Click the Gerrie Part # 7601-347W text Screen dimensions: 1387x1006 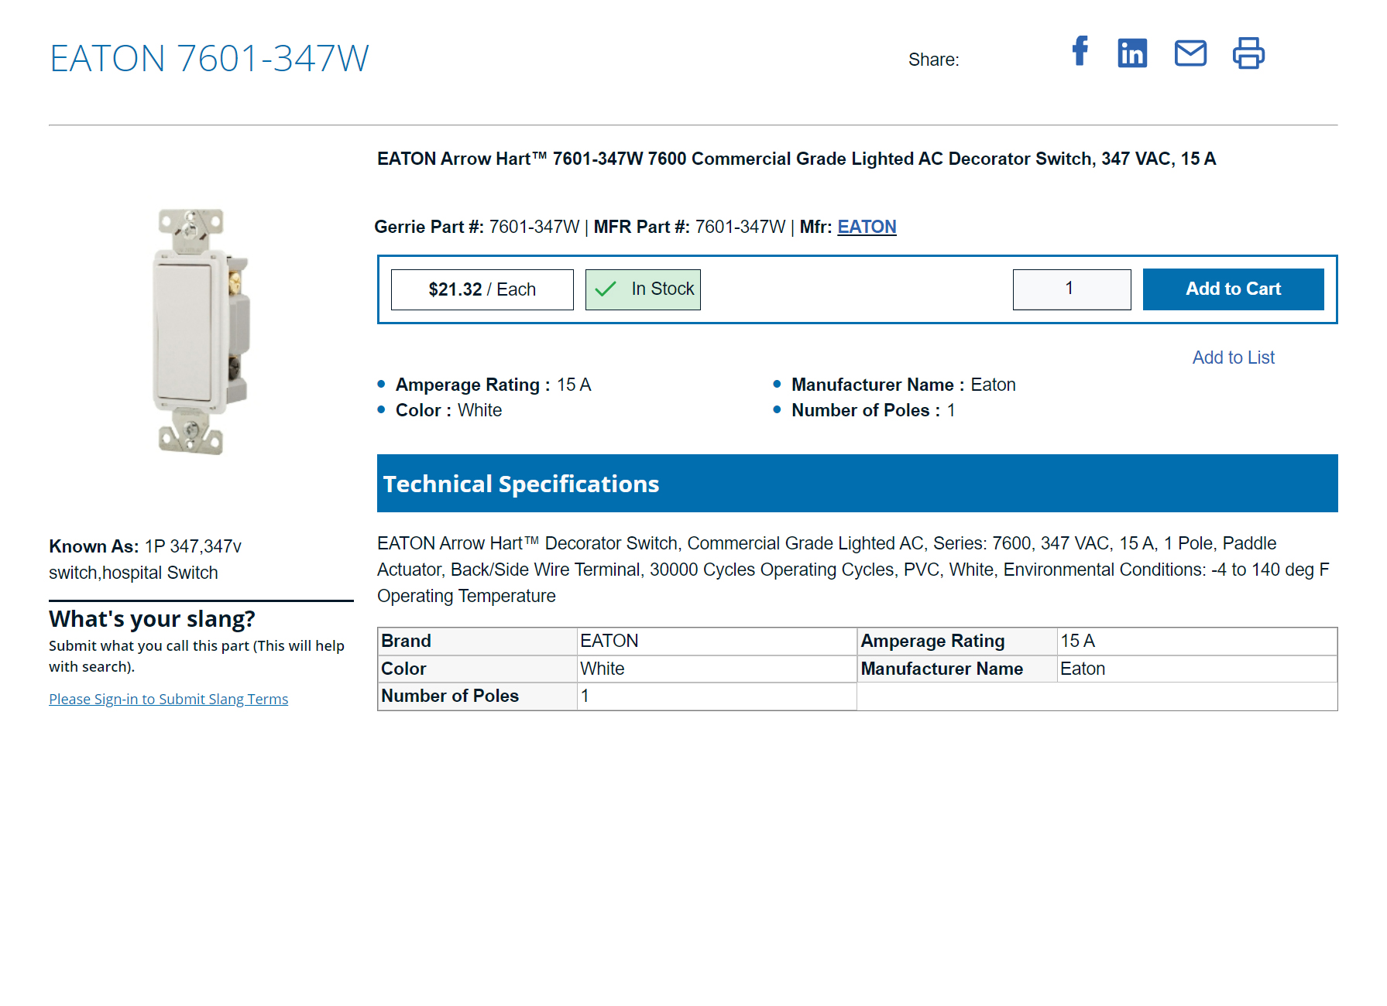[x=476, y=227]
